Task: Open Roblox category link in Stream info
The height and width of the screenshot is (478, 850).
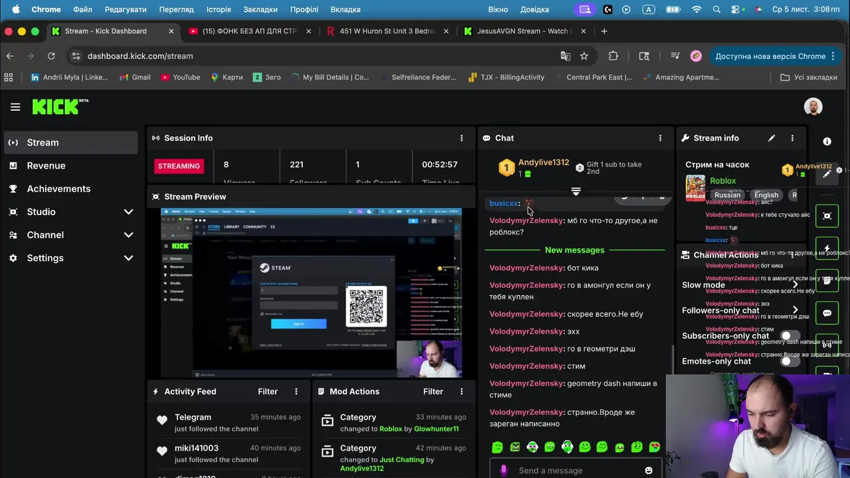Action: (x=722, y=181)
